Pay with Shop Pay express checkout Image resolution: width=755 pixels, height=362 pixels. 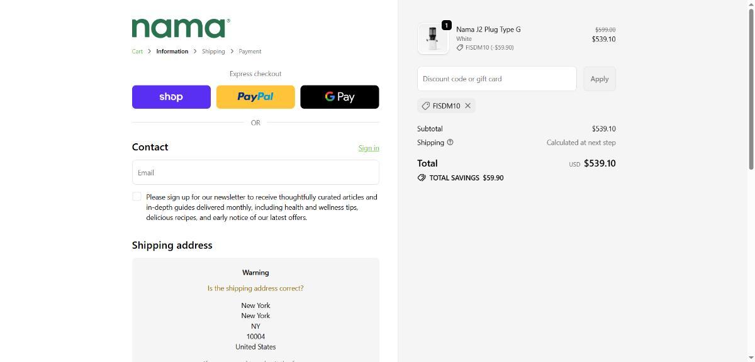click(171, 97)
